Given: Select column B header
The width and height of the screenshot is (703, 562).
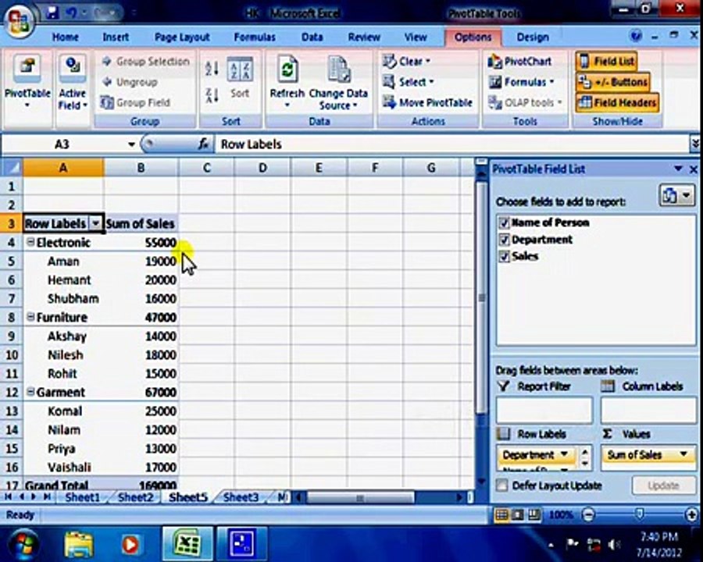Looking at the screenshot, I should (x=141, y=168).
